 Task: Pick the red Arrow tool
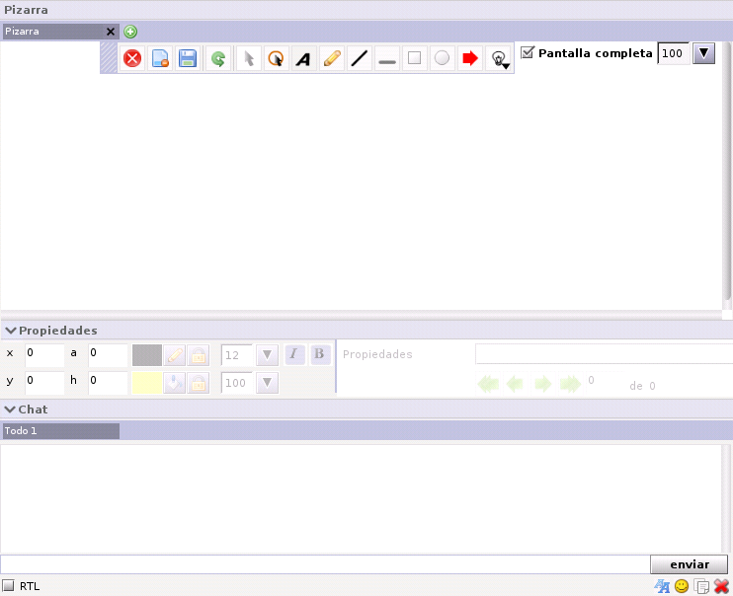point(470,59)
